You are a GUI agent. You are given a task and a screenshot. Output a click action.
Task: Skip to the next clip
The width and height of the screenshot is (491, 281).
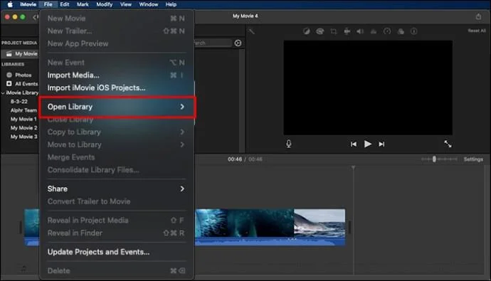tap(381, 144)
